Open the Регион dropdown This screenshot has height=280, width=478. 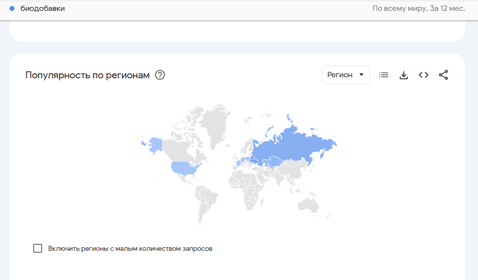pos(345,75)
